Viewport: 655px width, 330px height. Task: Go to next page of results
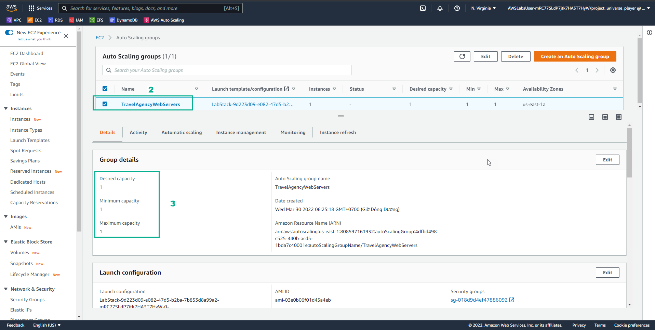point(597,70)
